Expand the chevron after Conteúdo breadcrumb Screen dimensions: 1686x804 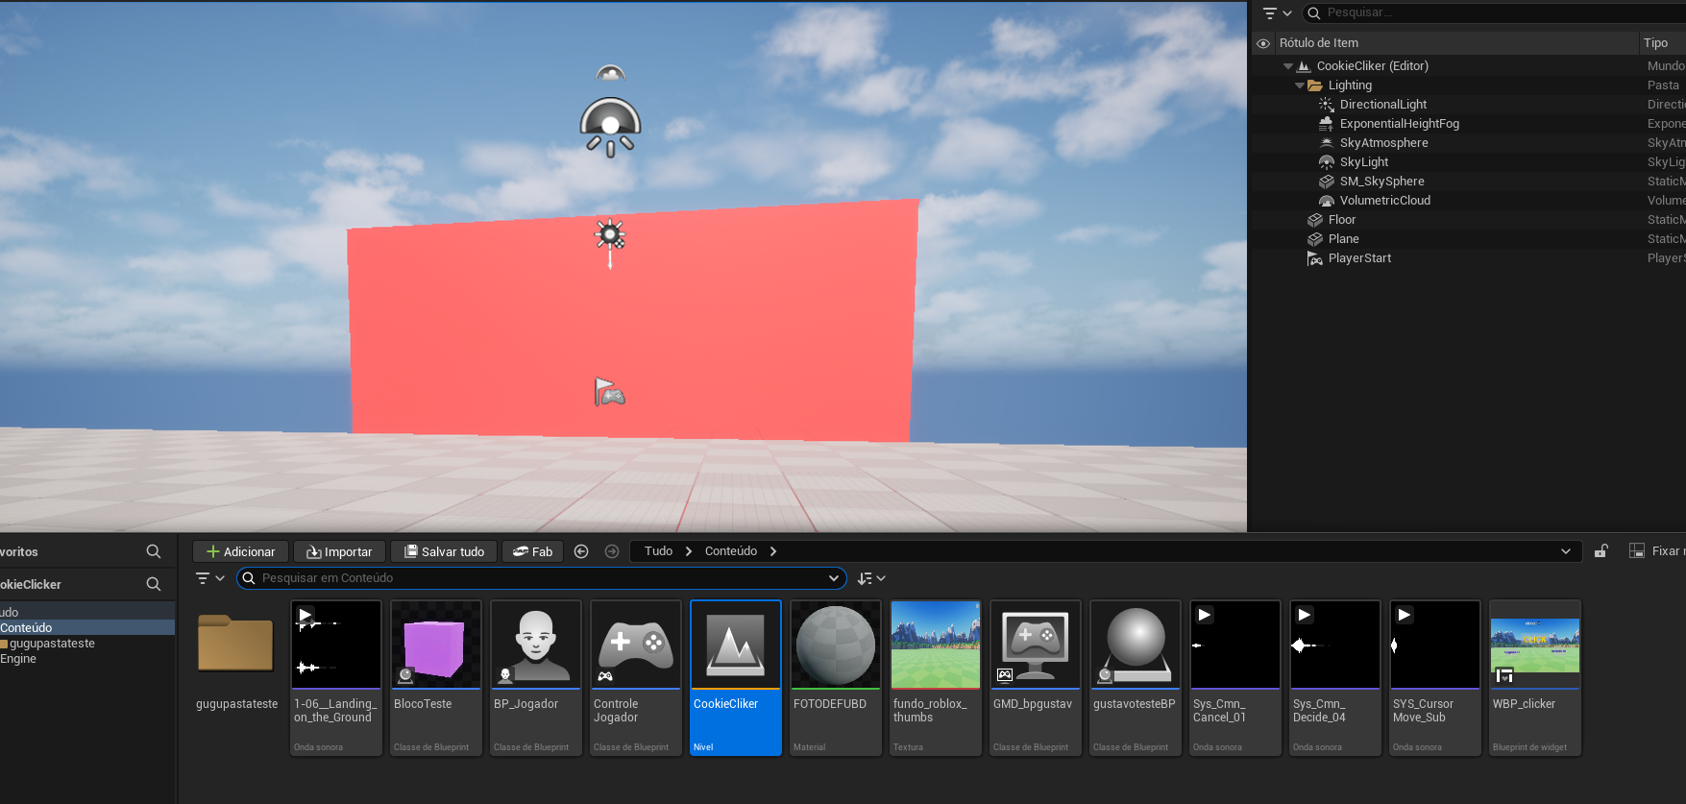tap(773, 551)
